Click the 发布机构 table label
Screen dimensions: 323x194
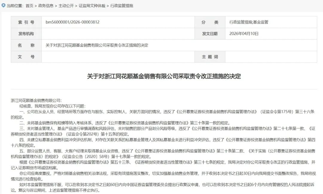click(x=26, y=34)
